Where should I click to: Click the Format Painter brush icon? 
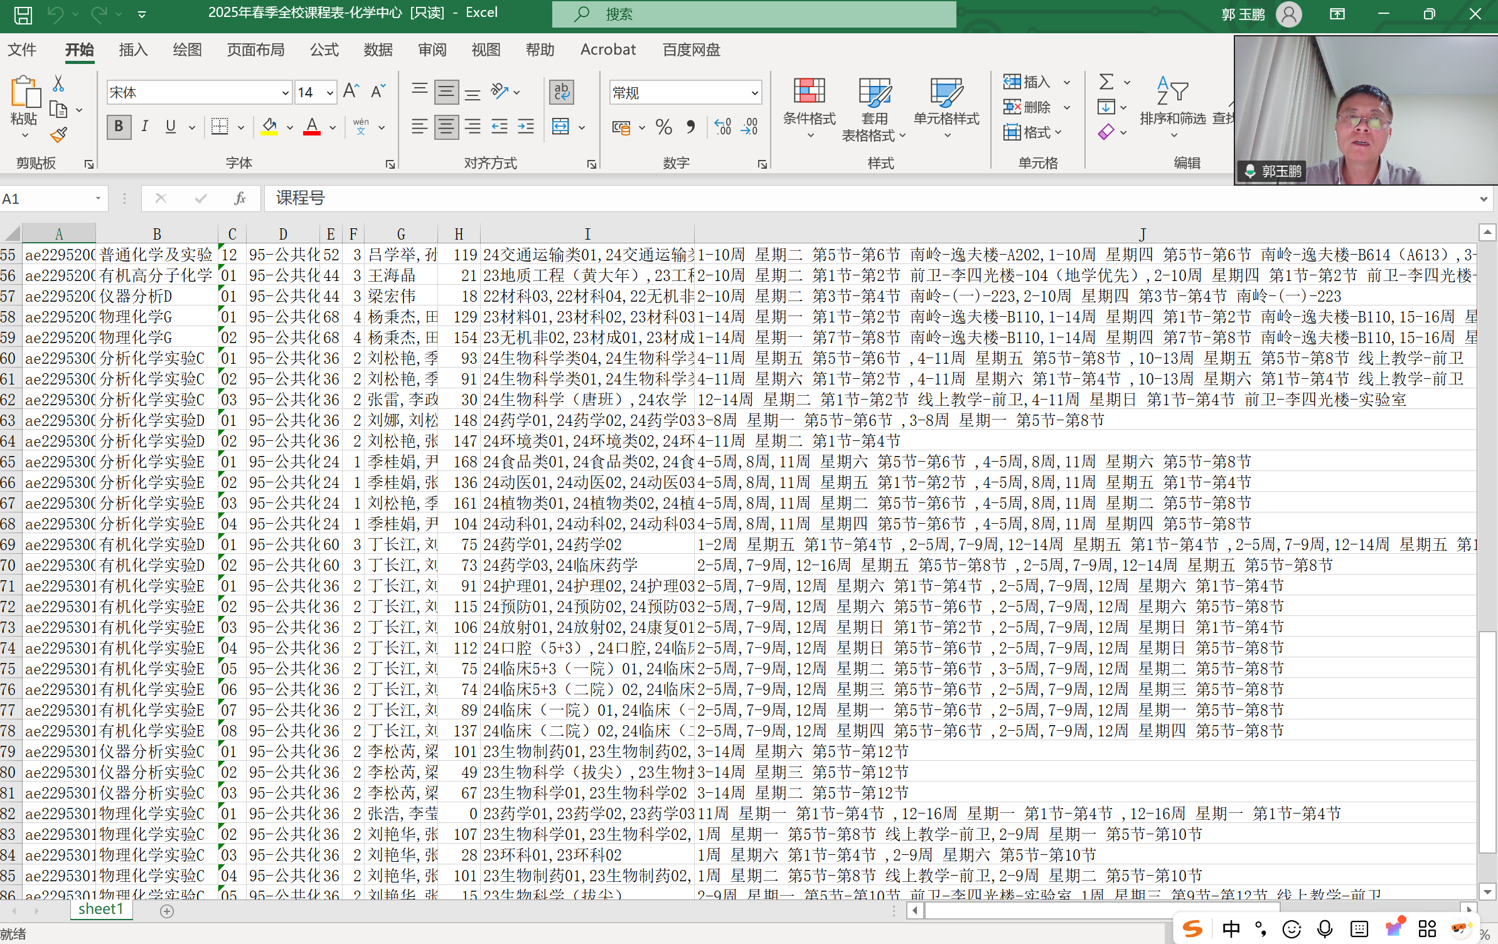[x=58, y=134]
